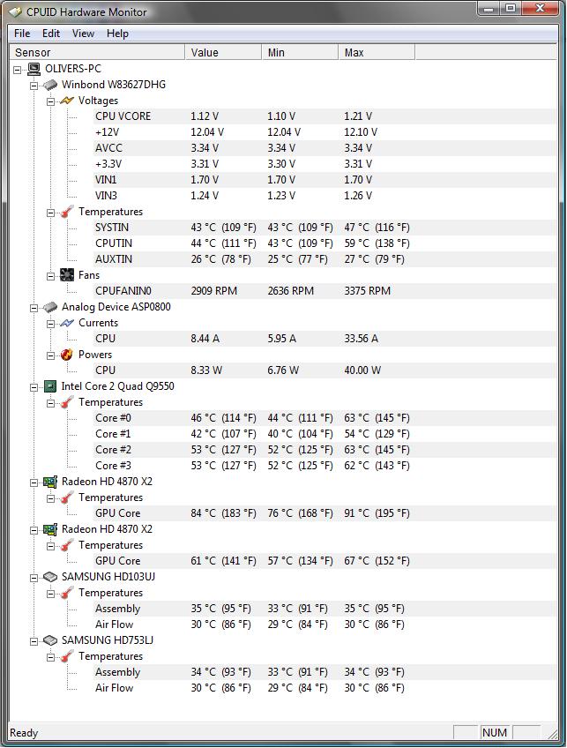Click the SAMSUNG HD103UJ hard drive icon
567x748 pixels.
pyautogui.click(x=50, y=577)
